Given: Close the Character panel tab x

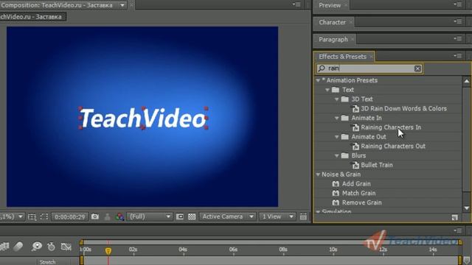Looking at the screenshot, I should [351, 22].
